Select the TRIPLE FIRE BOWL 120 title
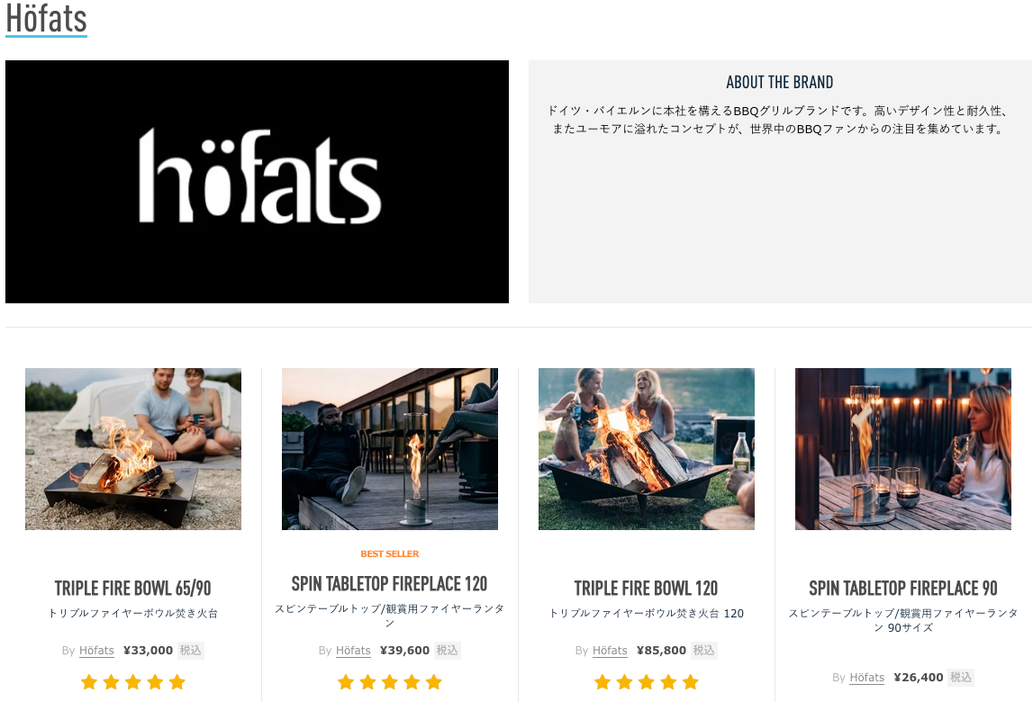 pos(647,588)
